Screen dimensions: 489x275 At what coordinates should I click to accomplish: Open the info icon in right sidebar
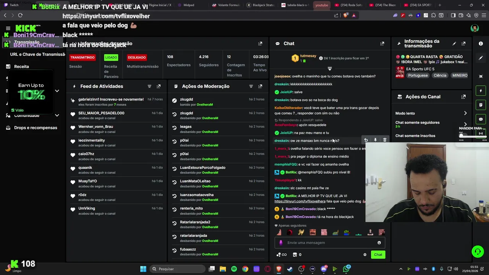click(481, 44)
